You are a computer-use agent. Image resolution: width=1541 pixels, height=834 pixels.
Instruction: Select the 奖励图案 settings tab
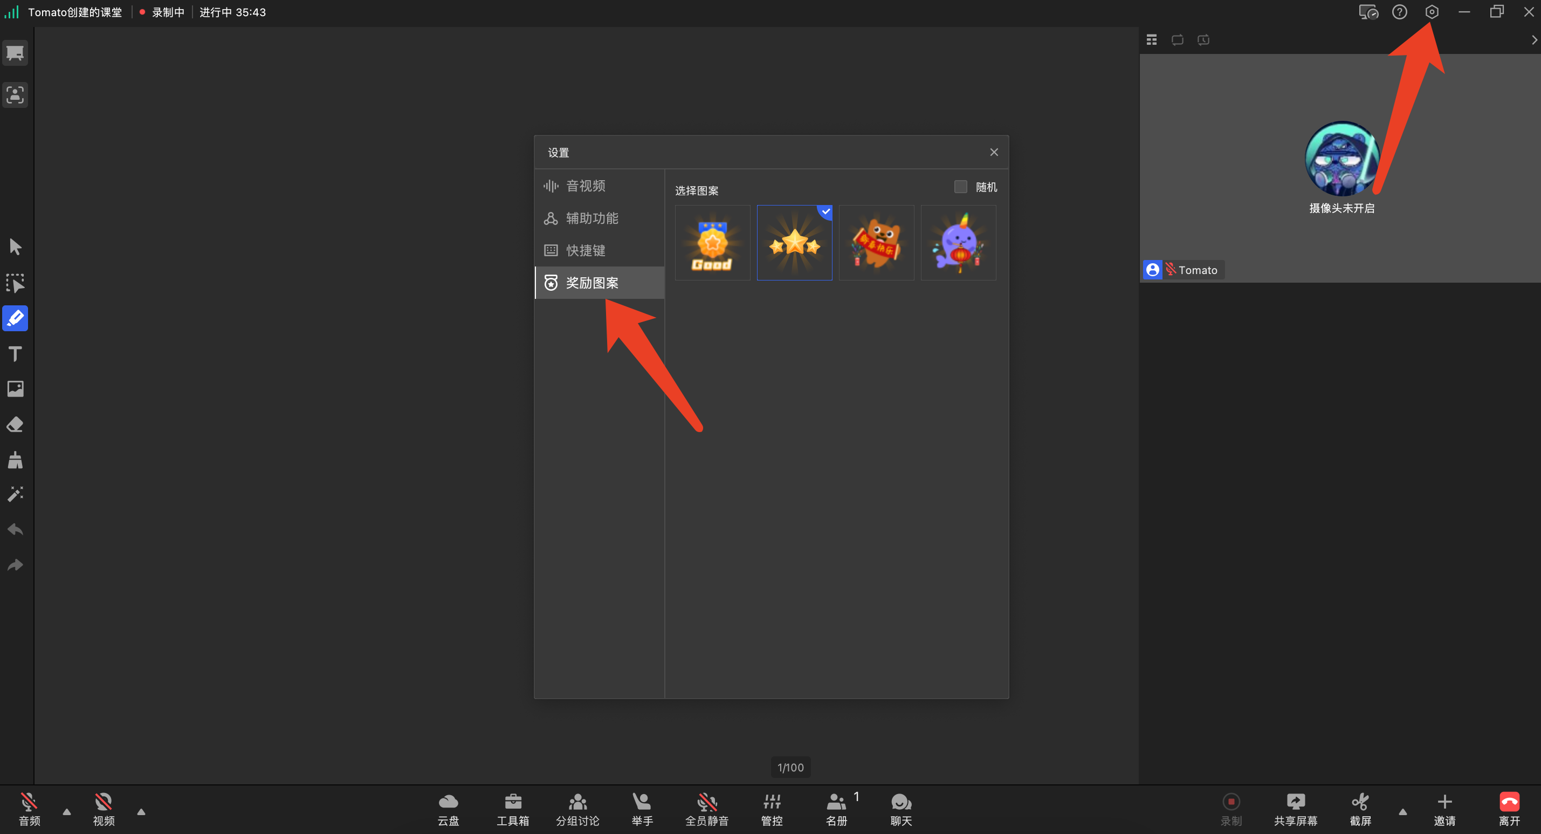click(600, 283)
